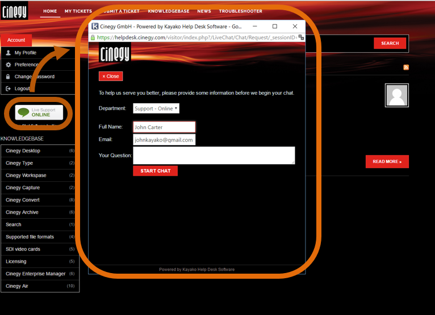Screen dimensions: 435x315
Task: Click the Kayako favicon in popup title bar
Action: [x=95, y=27]
